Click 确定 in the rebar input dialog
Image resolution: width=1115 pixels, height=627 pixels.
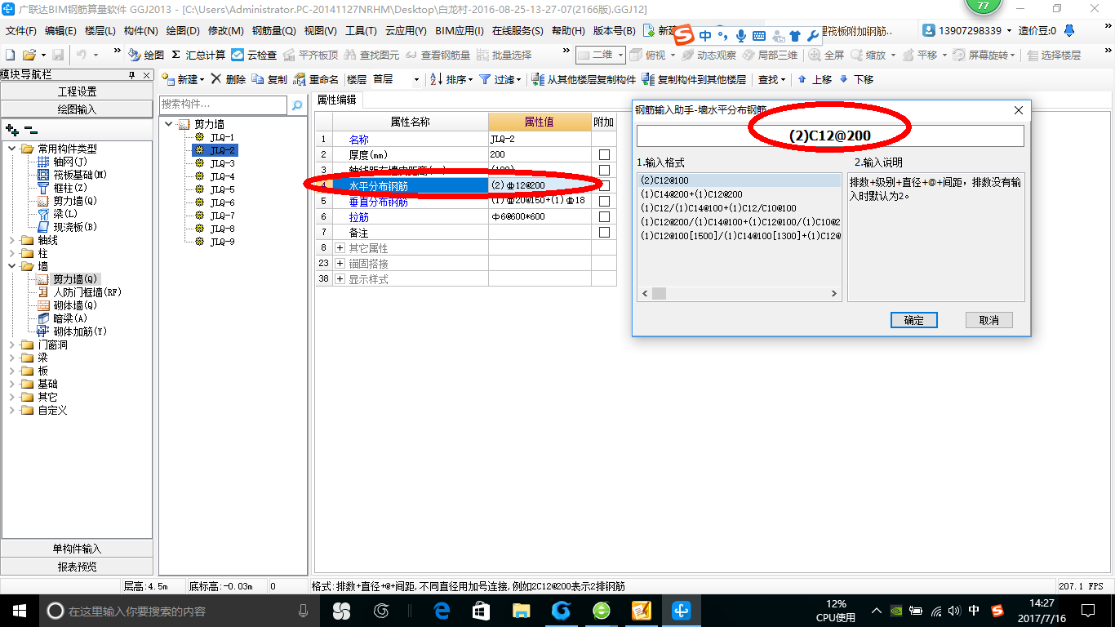click(x=913, y=320)
